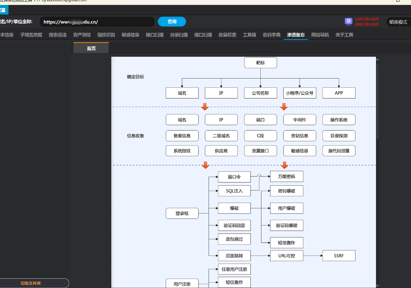This screenshot has width=411, height=288.
Task: Click the scroll-up arrow of the flowchart panel
Action: (x=378, y=59)
